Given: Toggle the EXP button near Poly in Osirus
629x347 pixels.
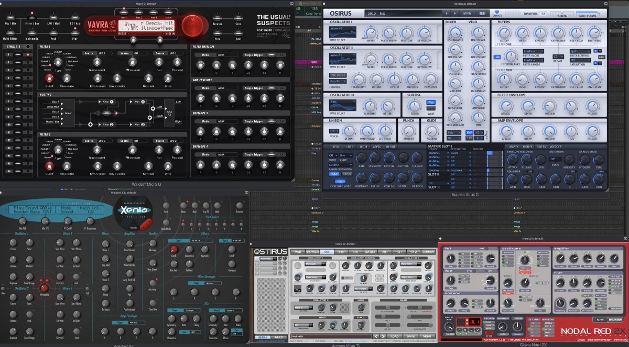Looking at the screenshot, I should [469, 132].
